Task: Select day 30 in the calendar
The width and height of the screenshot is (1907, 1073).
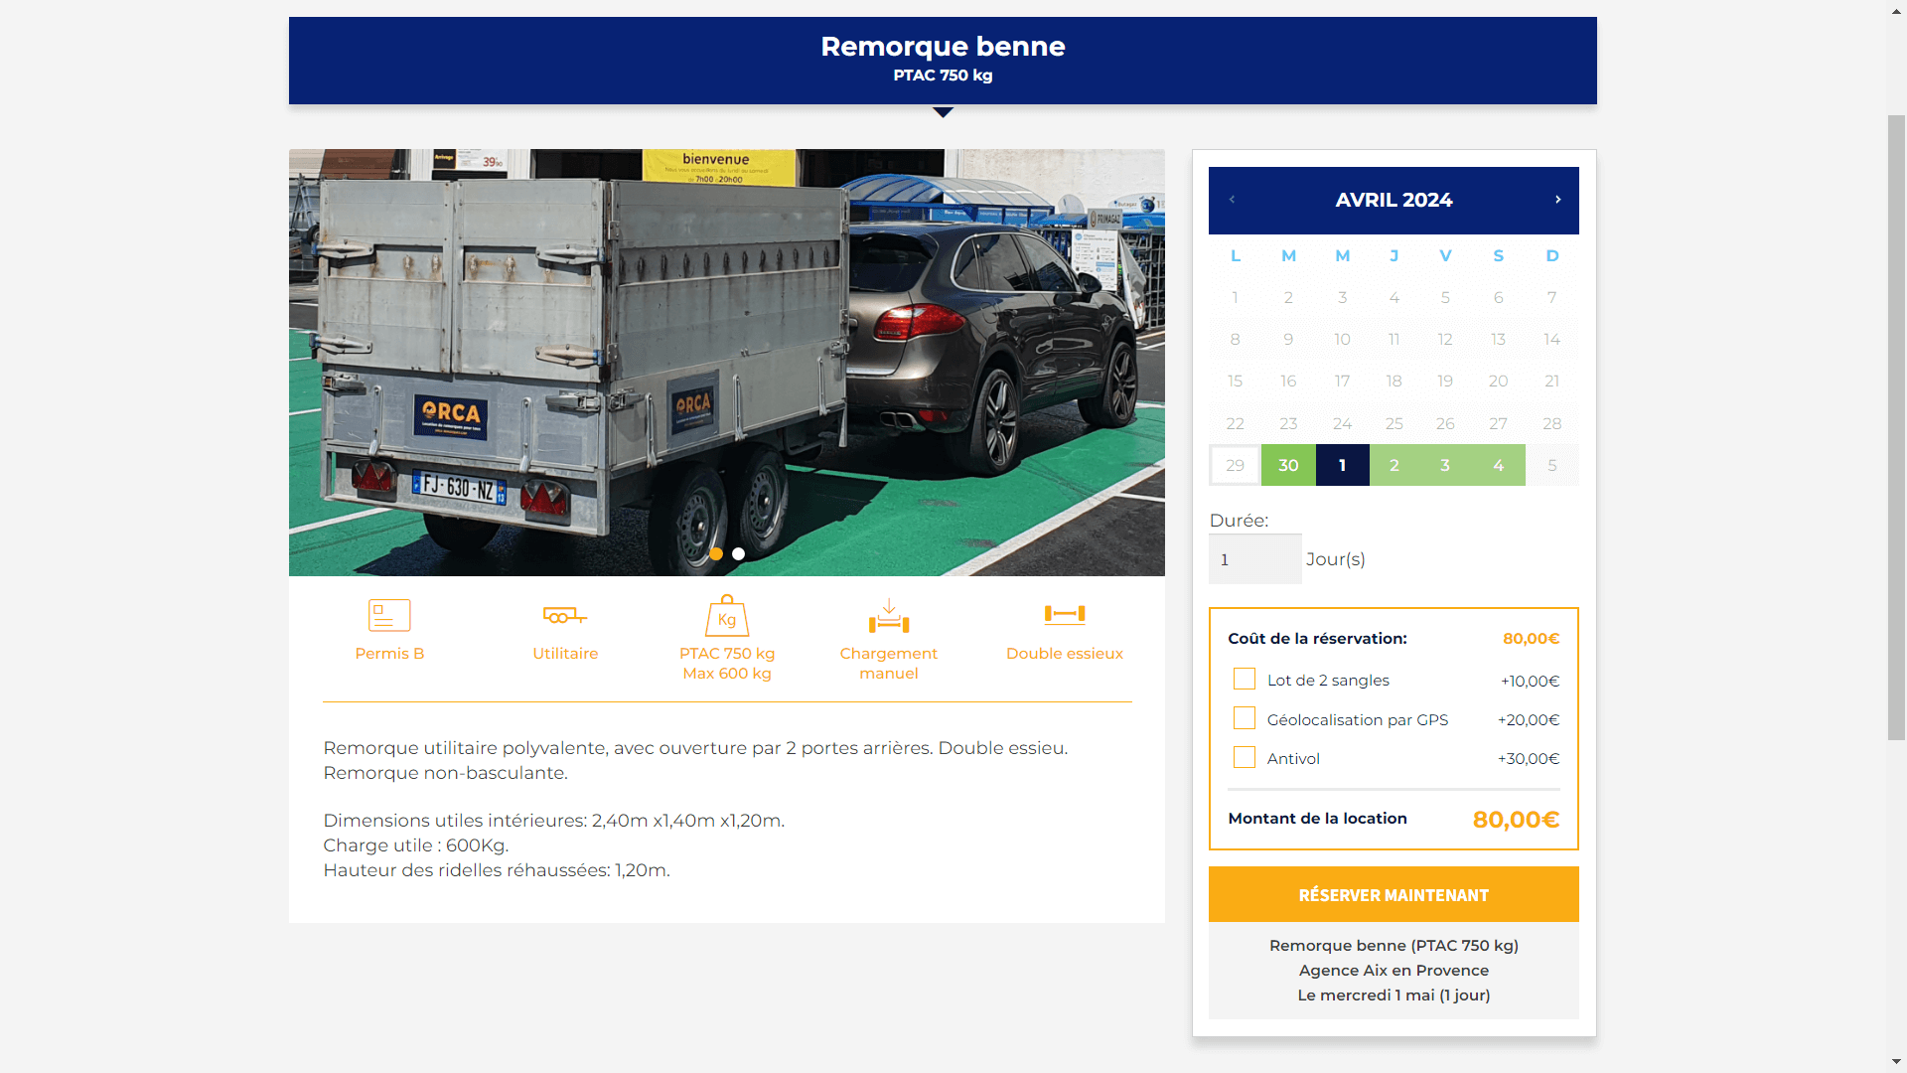Action: tap(1288, 465)
